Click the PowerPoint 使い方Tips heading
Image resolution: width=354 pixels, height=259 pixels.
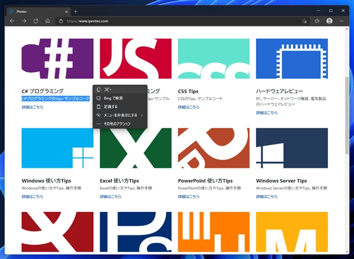(x=205, y=181)
